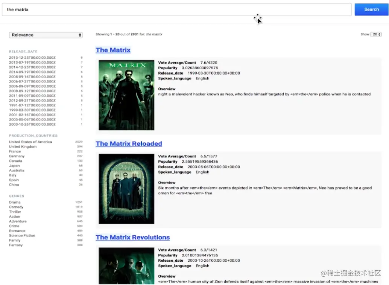Open The Matrix title link
The height and width of the screenshot is (285, 389).
[113, 50]
